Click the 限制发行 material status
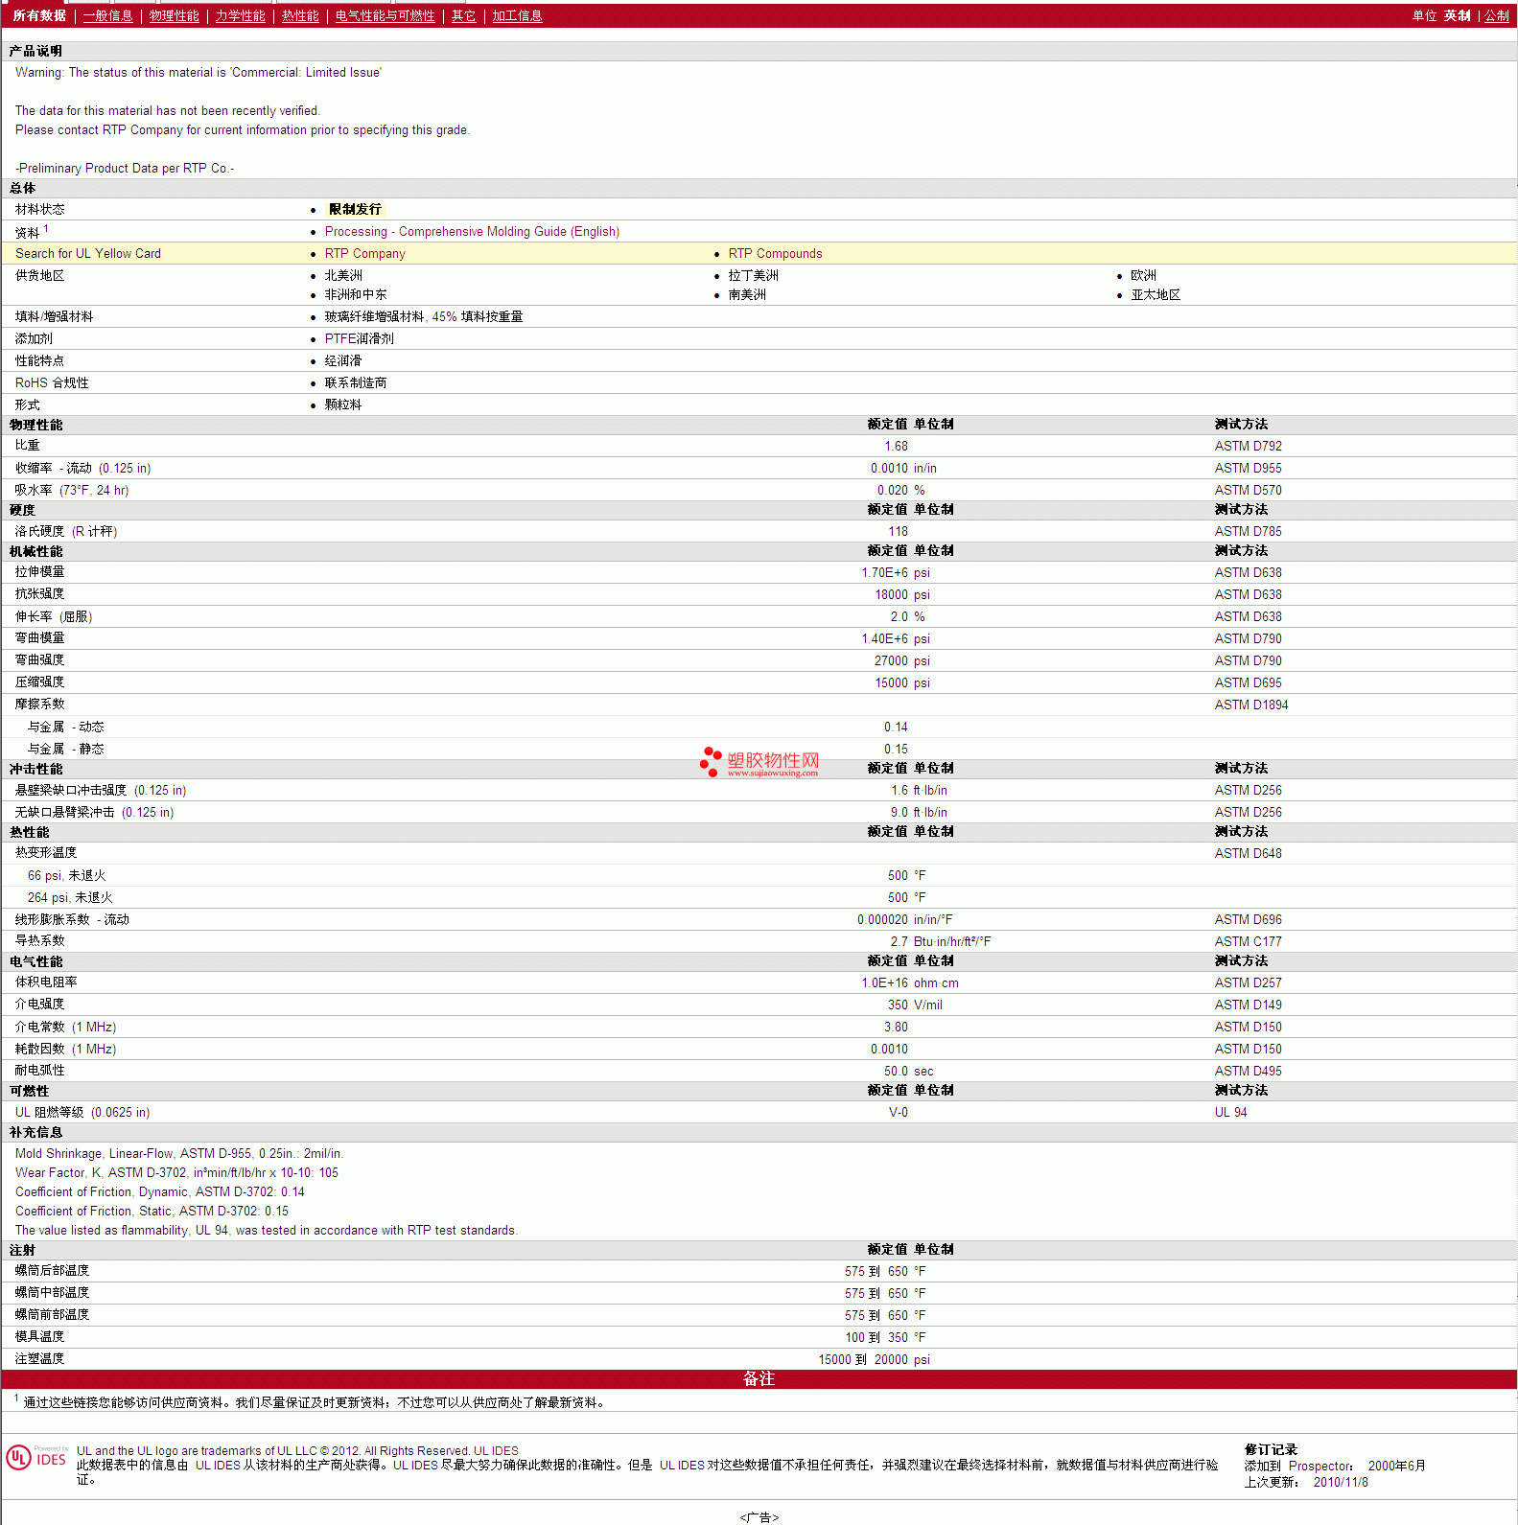Screen dimensions: 1518x1525 click(355, 209)
